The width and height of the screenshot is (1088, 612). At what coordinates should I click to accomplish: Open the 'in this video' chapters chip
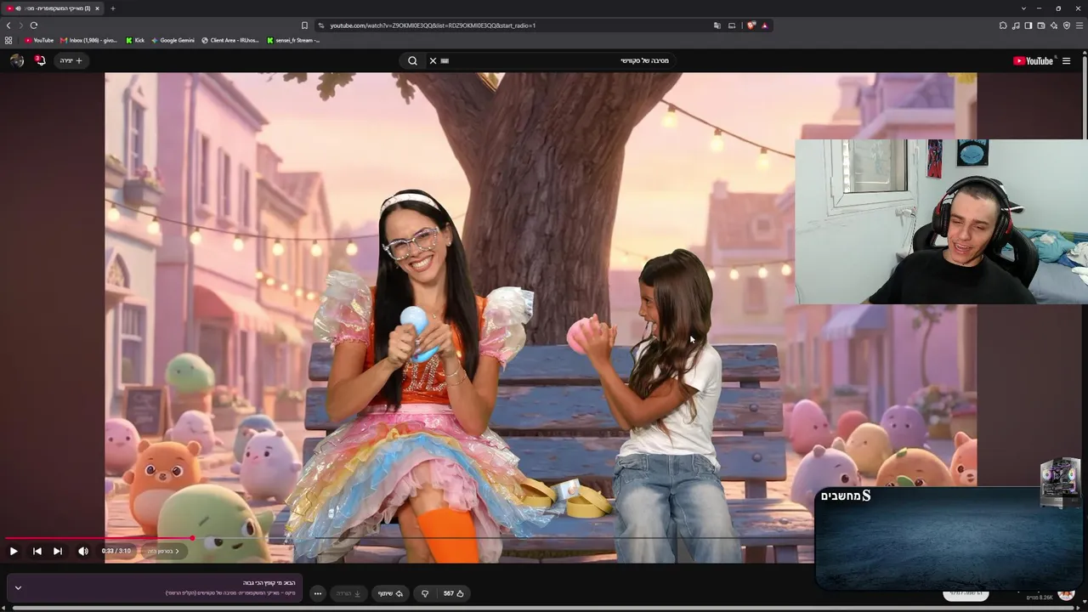pos(163,551)
